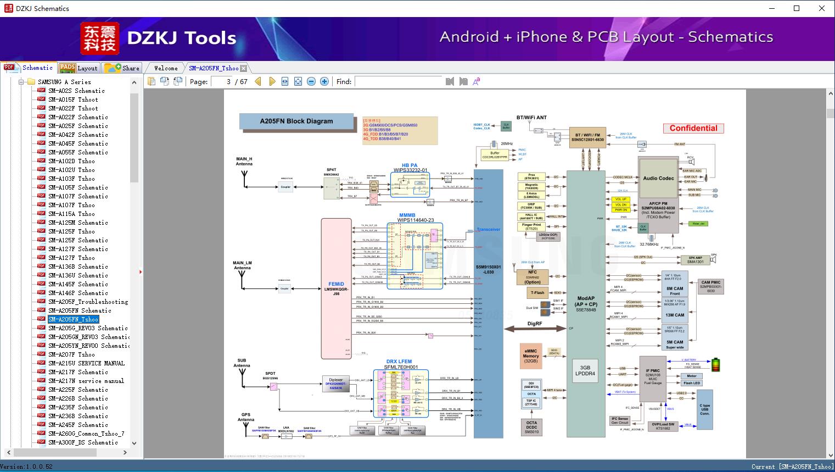The height and width of the screenshot is (472, 835).
Task: Select SM-A217N service manual
Action: (x=86, y=381)
